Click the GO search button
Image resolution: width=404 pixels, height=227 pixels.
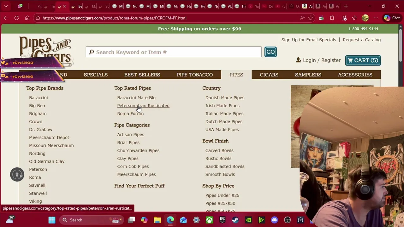[x=270, y=52]
